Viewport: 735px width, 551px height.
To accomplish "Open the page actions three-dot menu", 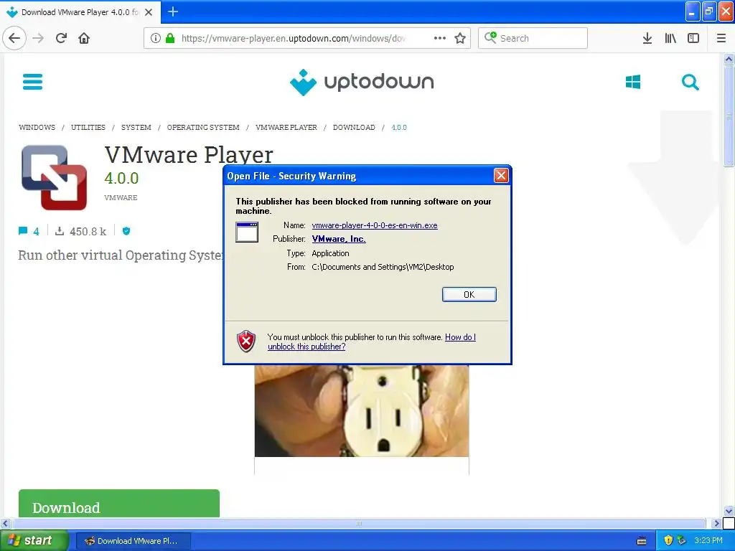I will point(440,38).
